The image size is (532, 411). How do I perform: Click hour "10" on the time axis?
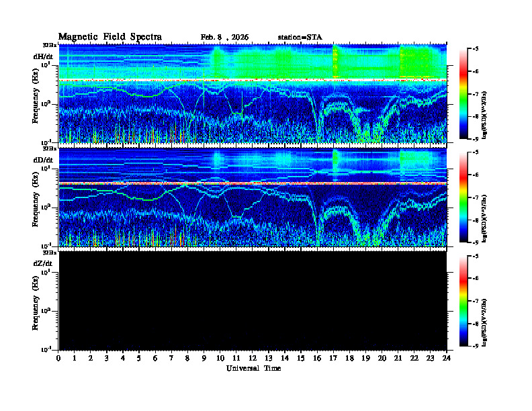pos(220,359)
